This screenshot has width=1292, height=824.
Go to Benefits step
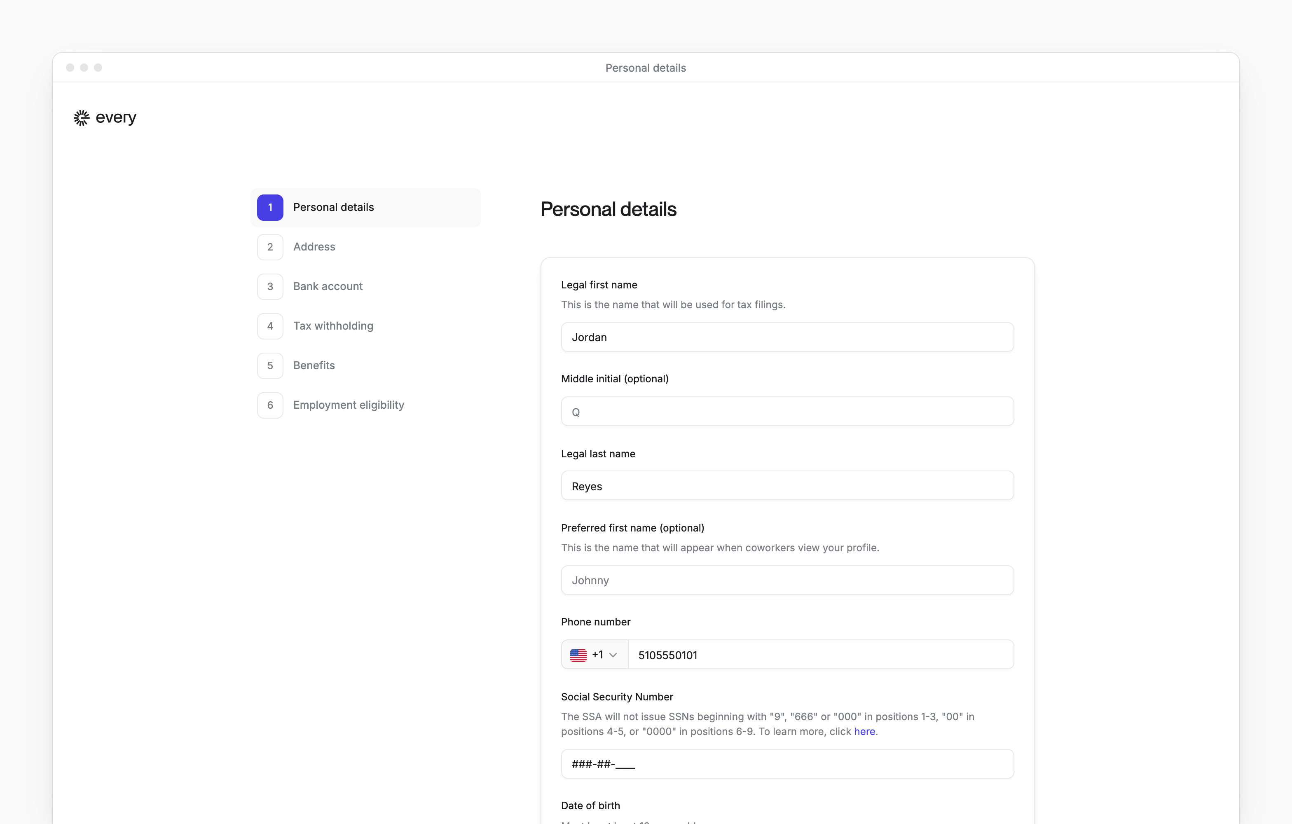point(365,365)
